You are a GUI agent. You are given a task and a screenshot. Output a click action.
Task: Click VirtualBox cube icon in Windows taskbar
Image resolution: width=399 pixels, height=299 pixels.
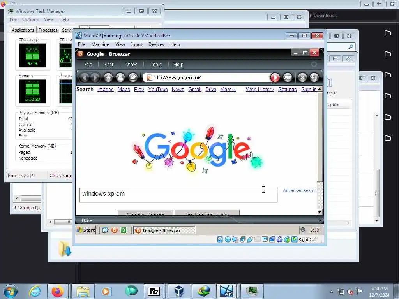point(179,291)
